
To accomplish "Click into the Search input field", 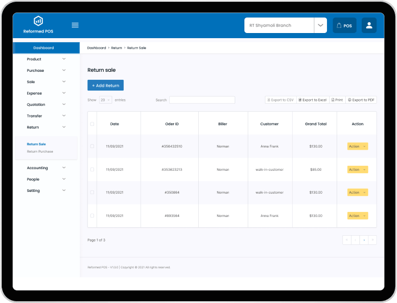I will pyautogui.click(x=202, y=100).
